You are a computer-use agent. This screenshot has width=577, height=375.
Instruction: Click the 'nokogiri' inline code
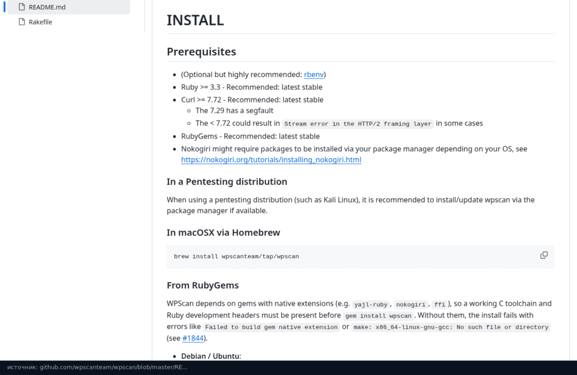pyautogui.click(x=411, y=305)
